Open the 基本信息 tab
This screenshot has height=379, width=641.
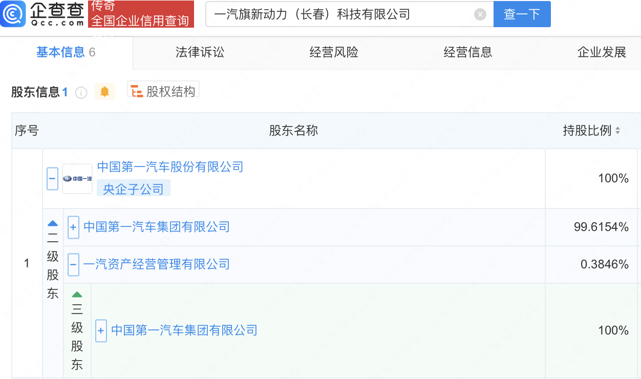click(66, 52)
